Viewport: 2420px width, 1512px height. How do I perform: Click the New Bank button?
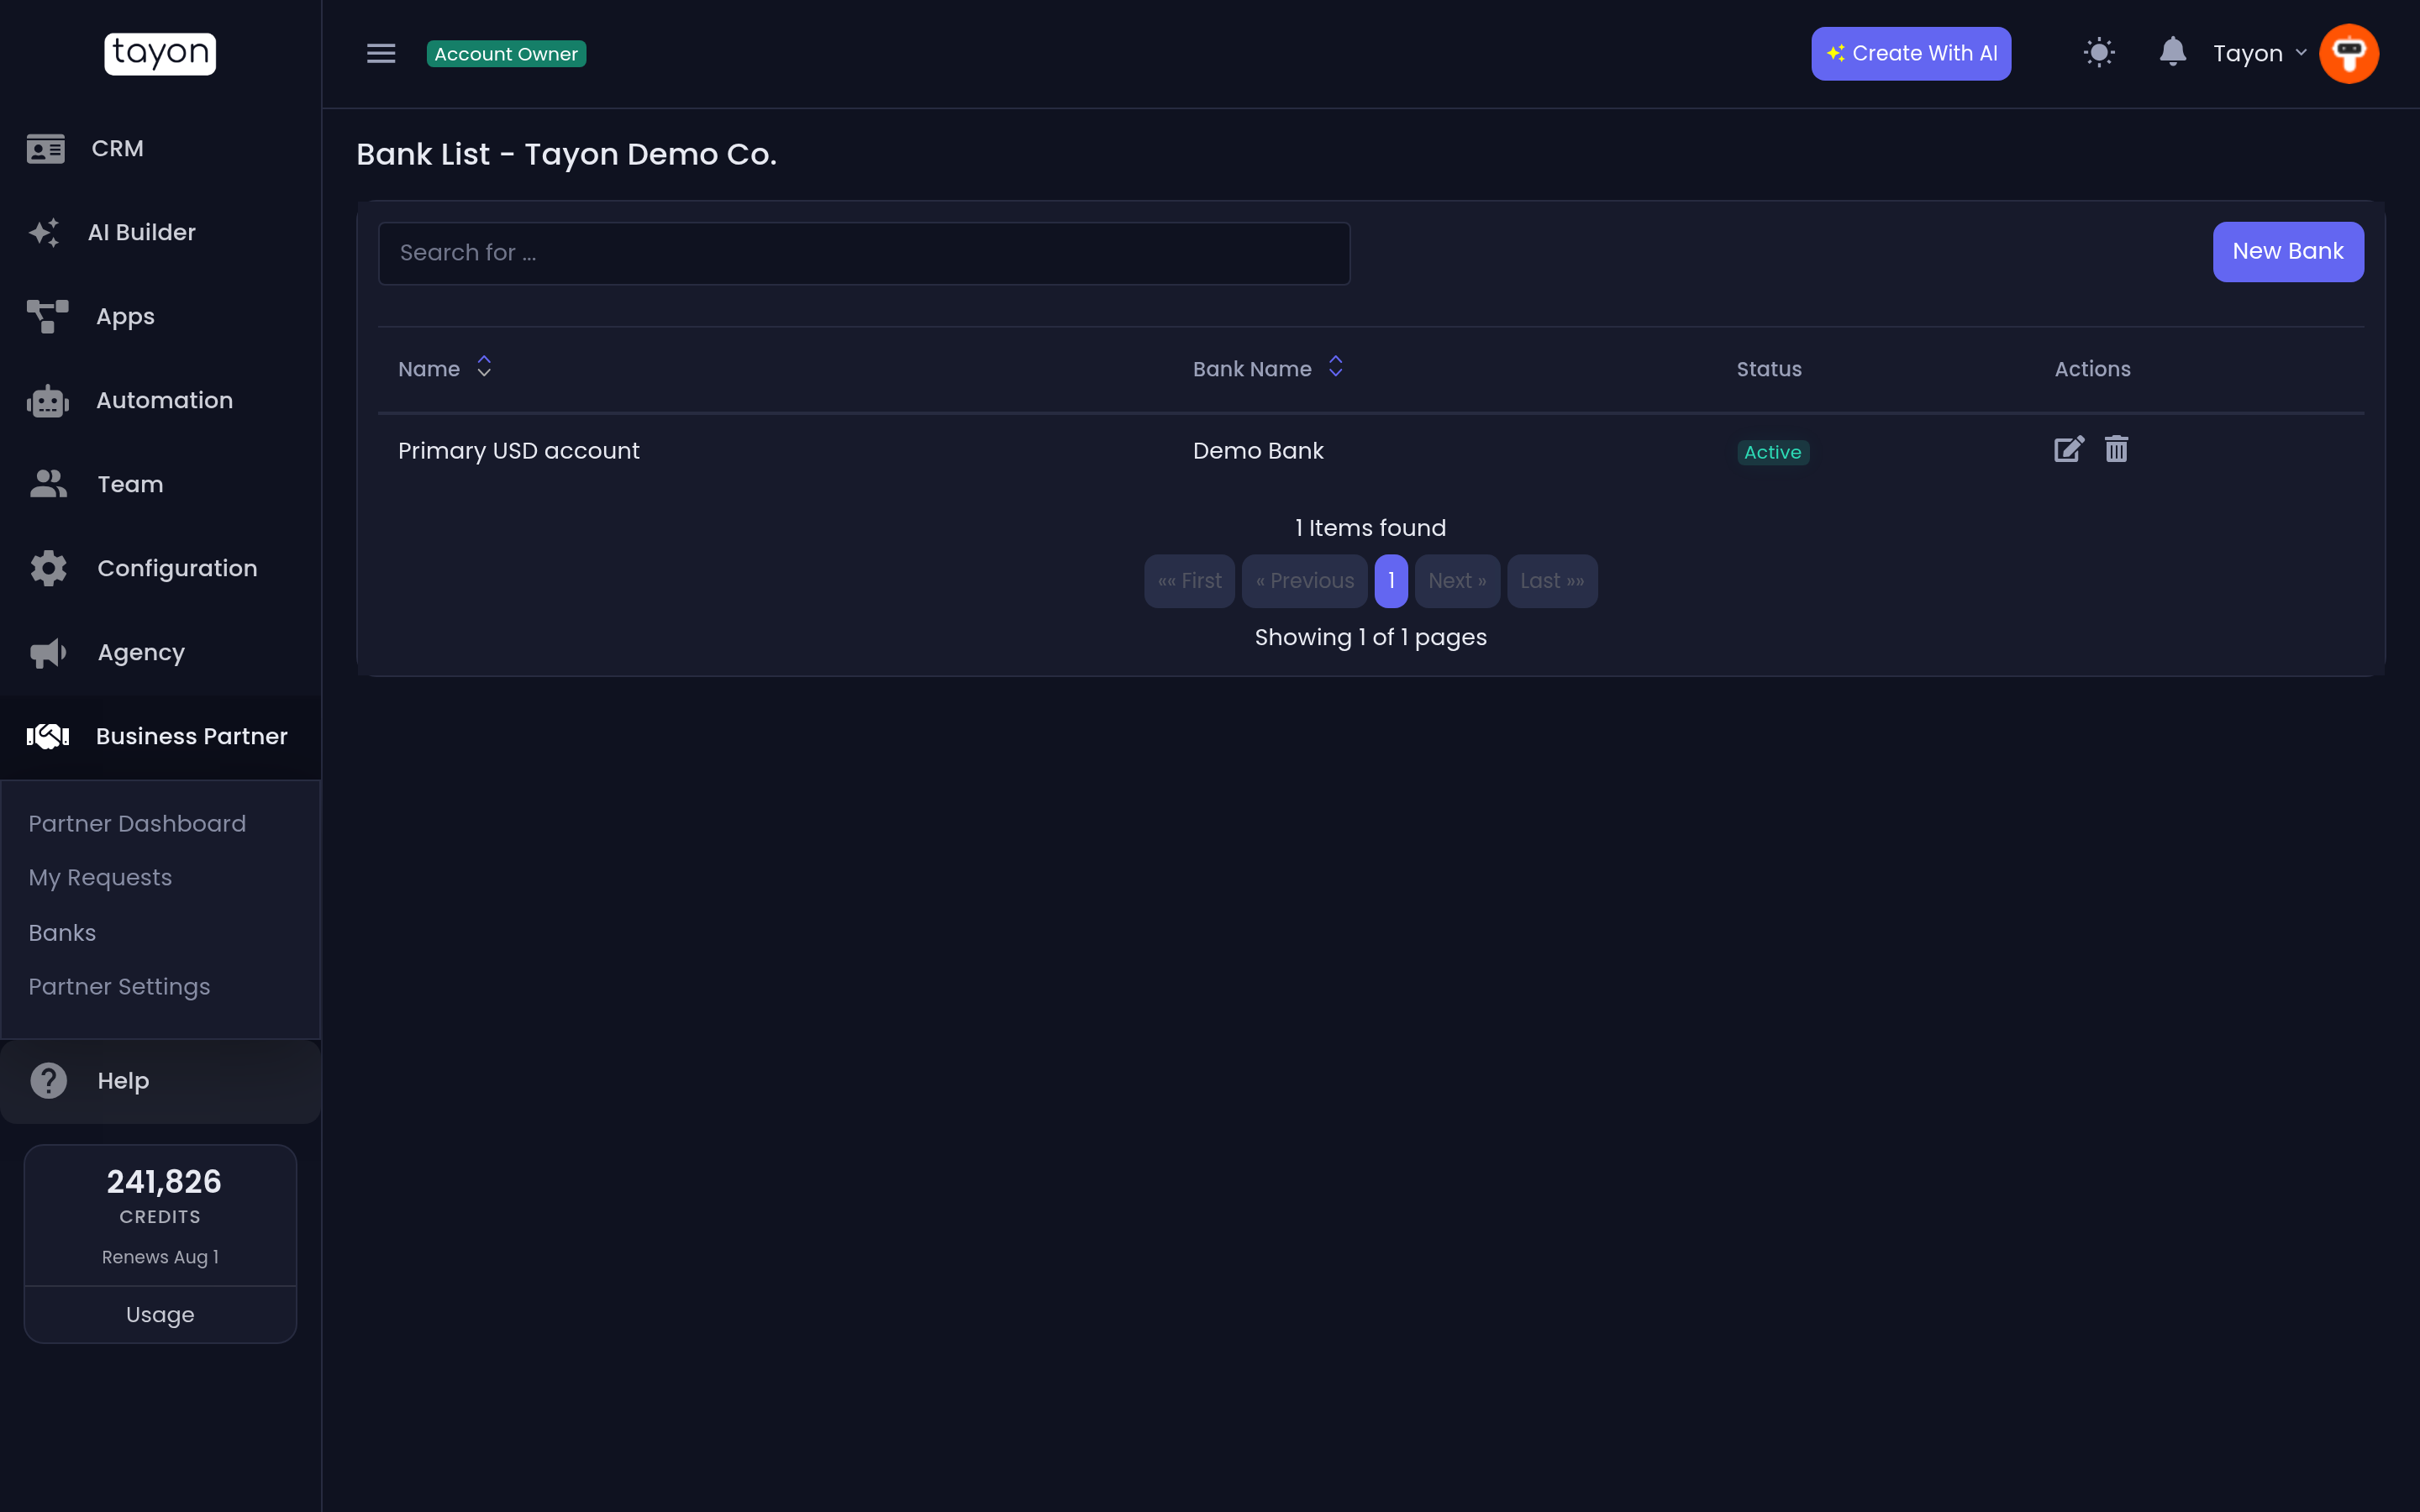2288,252
